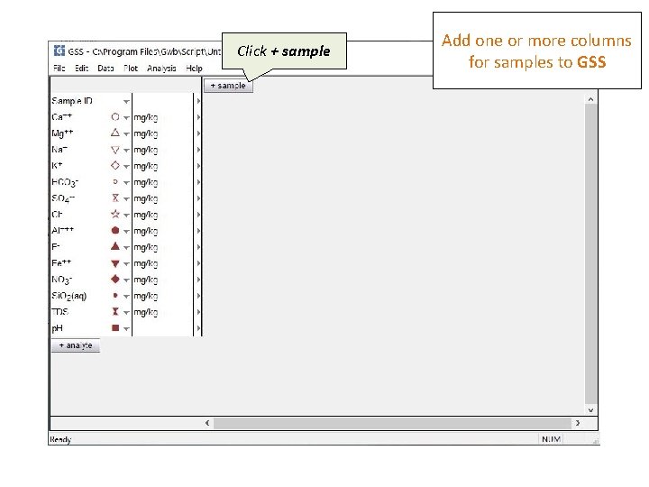Open the Analysis menu
Screen dimensions: 649x487
(161, 69)
